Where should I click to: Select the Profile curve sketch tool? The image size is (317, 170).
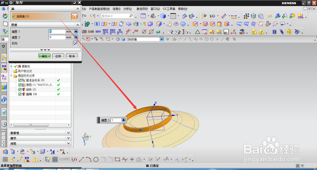point(74,159)
